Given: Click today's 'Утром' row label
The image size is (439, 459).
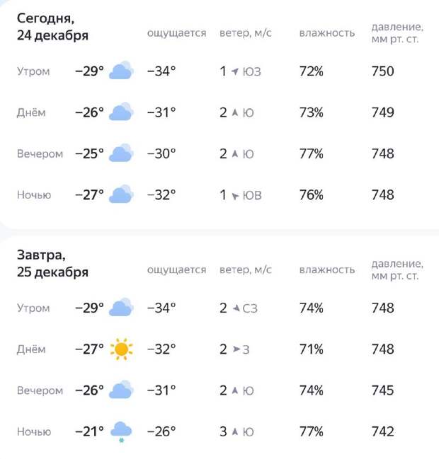Looking at the screenshot, I should click(33, 71).
